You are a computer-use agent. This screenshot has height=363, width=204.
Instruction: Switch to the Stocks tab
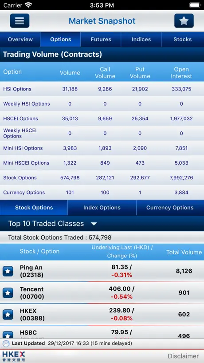183,39
